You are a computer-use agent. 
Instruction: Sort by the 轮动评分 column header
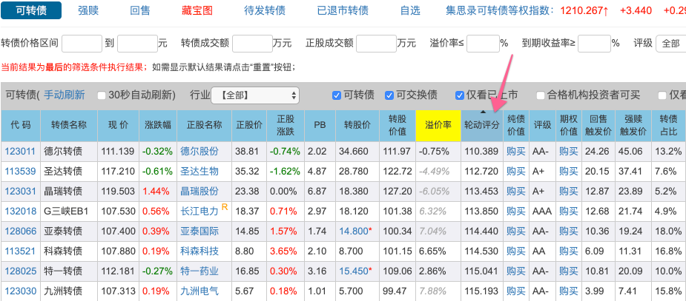[482, 125]
